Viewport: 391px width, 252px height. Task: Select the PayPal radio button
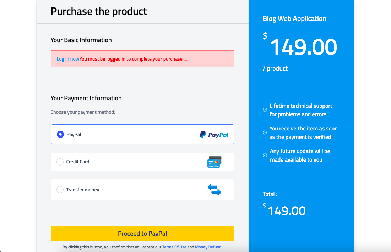coord(60,134)
